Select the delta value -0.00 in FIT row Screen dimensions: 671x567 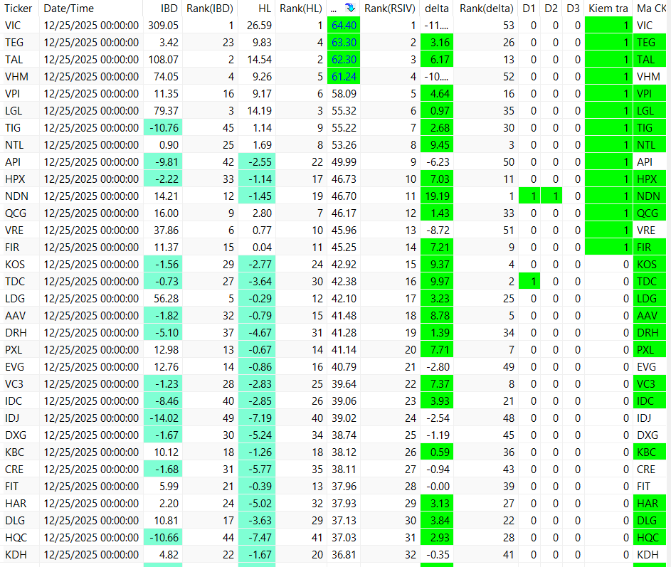click(x=438, y=487)
